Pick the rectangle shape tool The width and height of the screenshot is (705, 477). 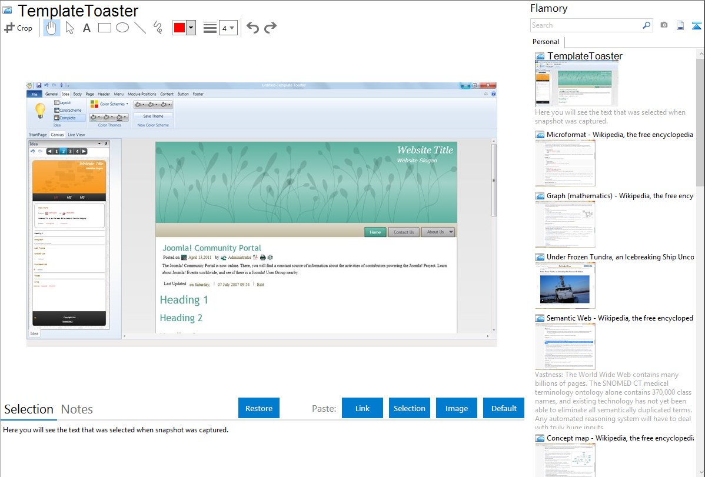(x=105, y=28)
